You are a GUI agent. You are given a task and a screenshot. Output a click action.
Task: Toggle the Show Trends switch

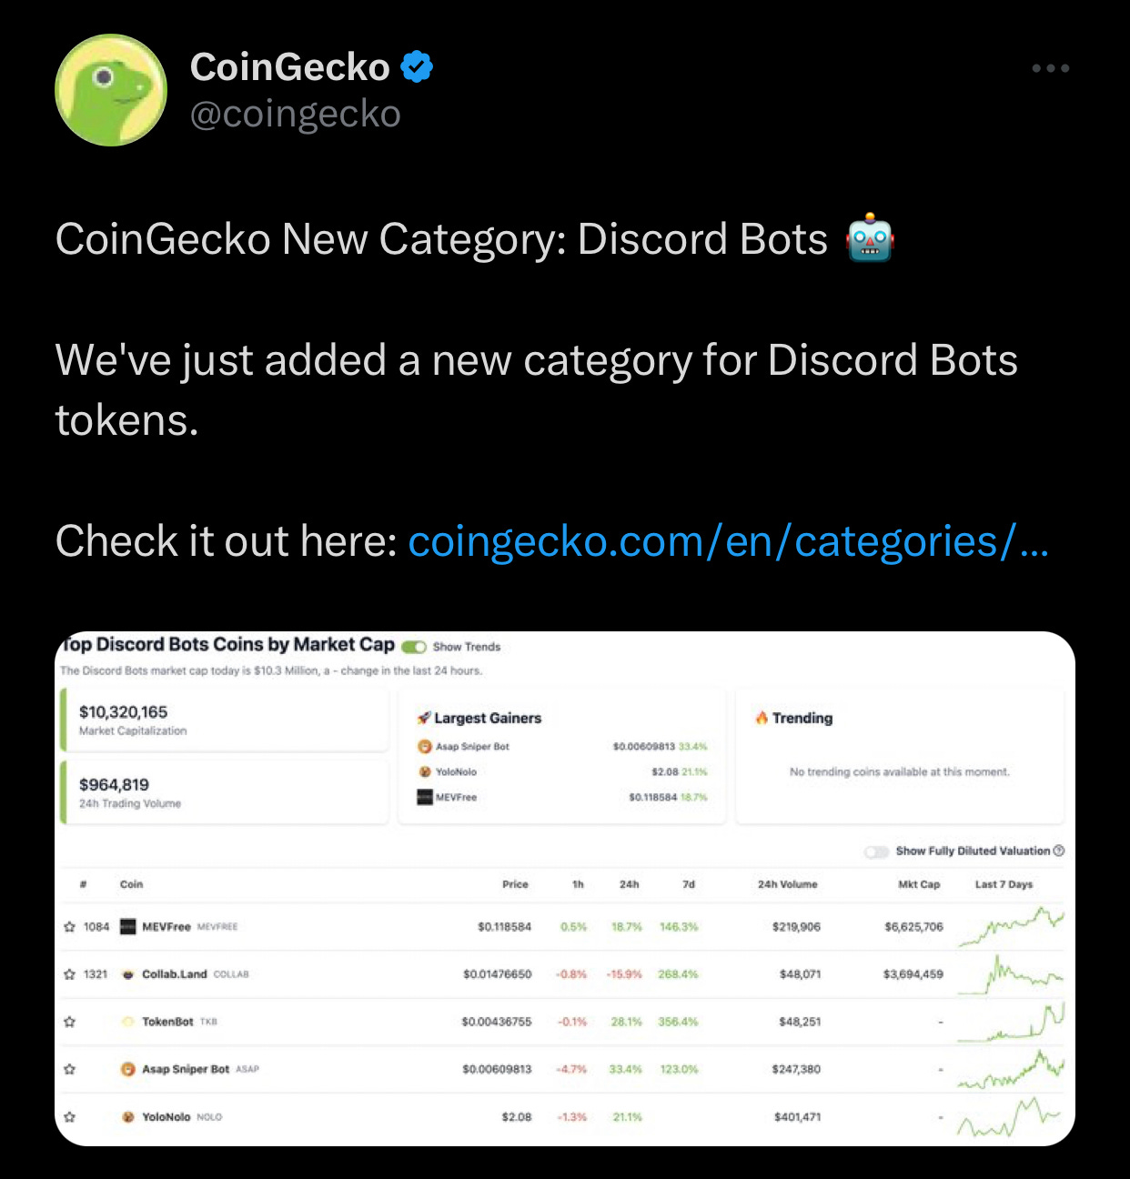tap(414, 647)
